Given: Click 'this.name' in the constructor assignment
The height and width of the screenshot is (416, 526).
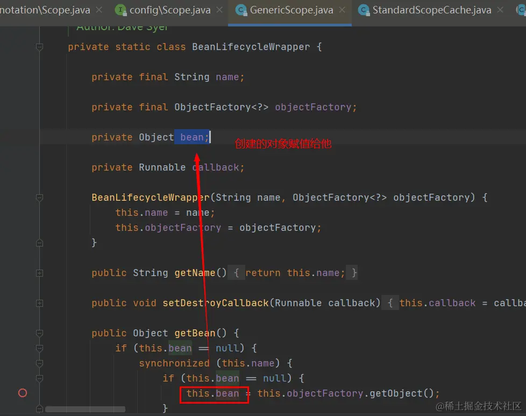Looking at the screenshot, I should (141, 213).
